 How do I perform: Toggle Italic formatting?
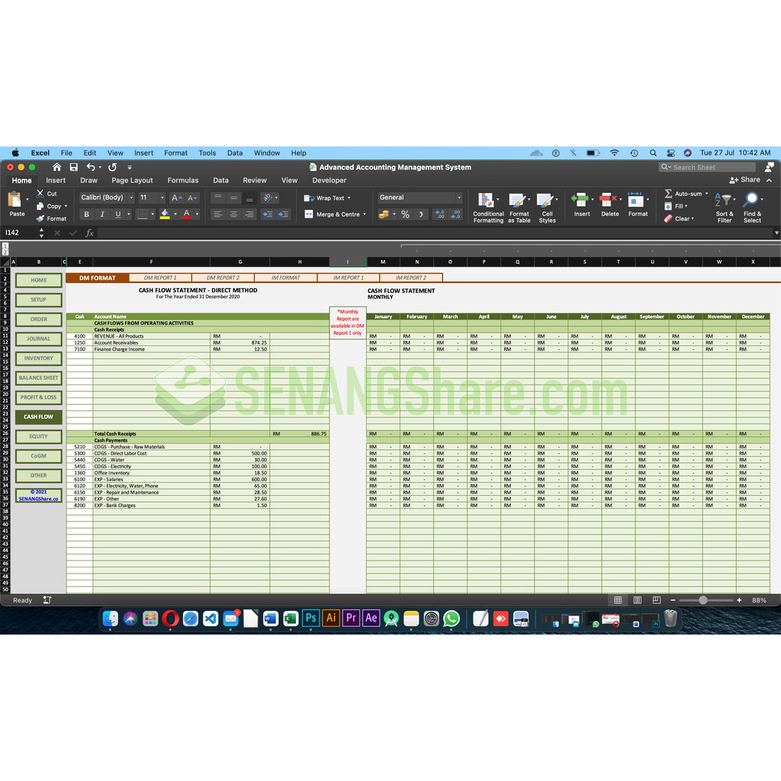(102, 214)
